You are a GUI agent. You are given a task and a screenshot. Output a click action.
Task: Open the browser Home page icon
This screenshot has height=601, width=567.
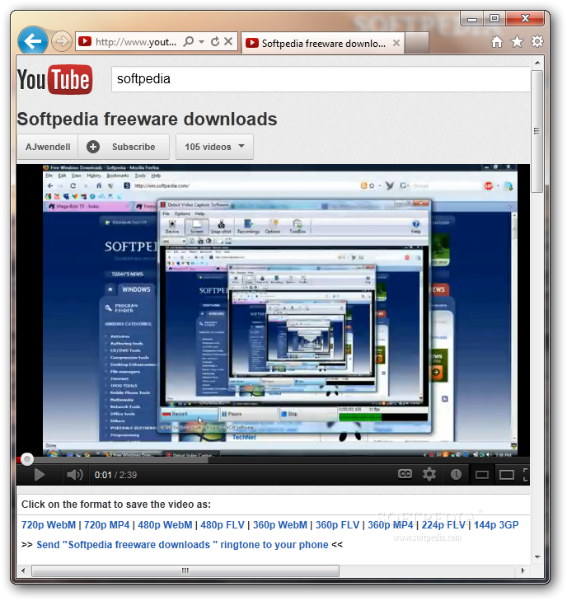point(497,41)
